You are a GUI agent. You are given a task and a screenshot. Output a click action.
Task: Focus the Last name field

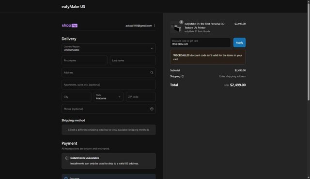133,60
